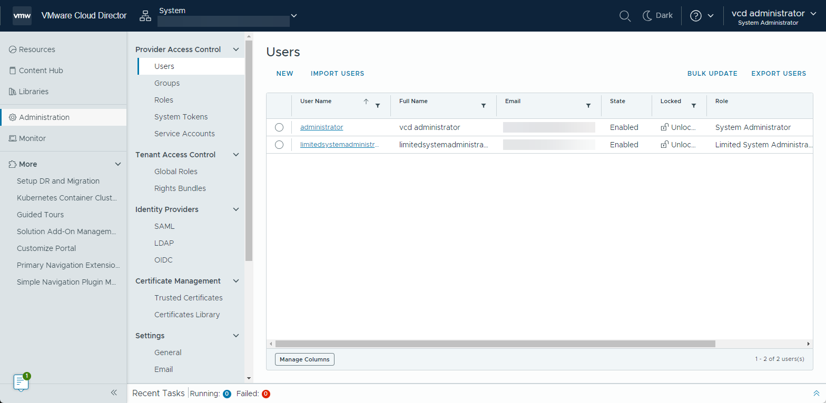
Task: Open Email settings
Action: point(164,369)
